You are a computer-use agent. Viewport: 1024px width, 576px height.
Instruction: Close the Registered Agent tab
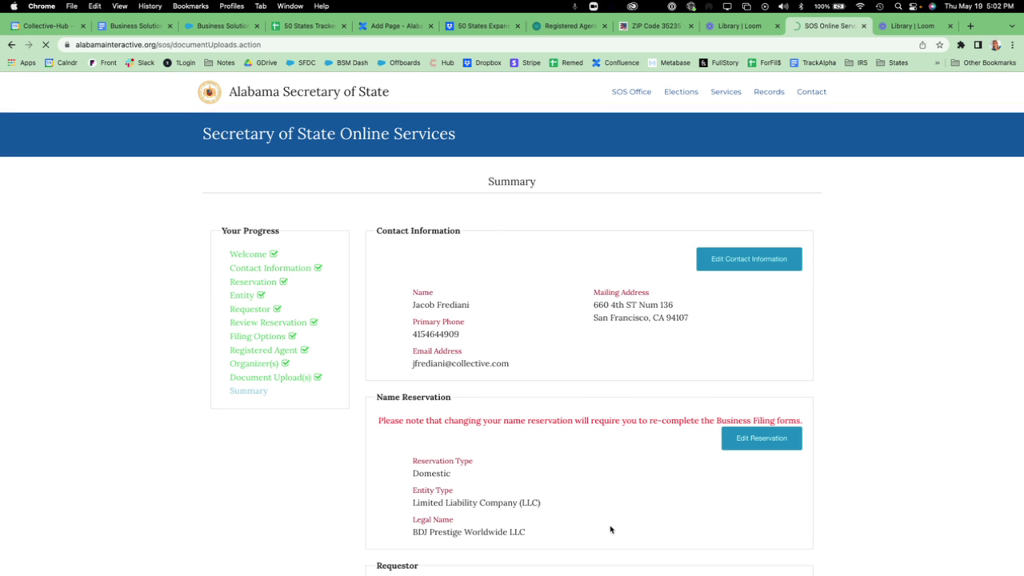604,26
